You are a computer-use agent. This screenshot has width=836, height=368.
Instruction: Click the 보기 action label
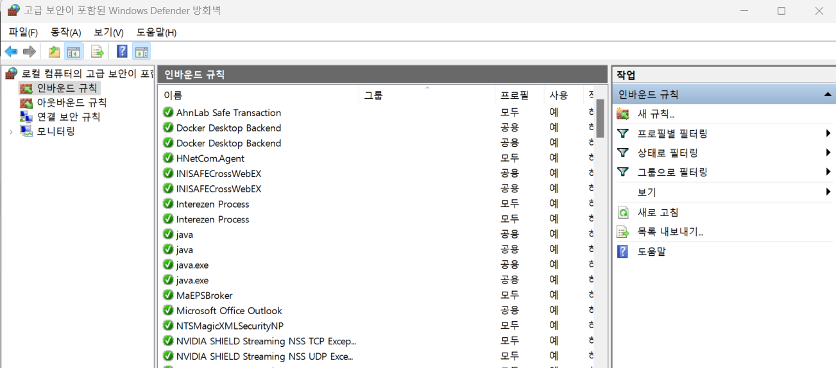coord(647,192)
